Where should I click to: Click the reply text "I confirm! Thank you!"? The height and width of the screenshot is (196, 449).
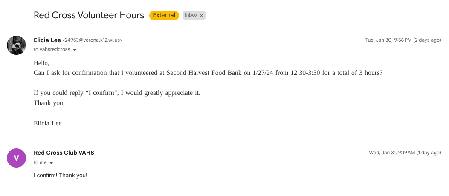61,175
